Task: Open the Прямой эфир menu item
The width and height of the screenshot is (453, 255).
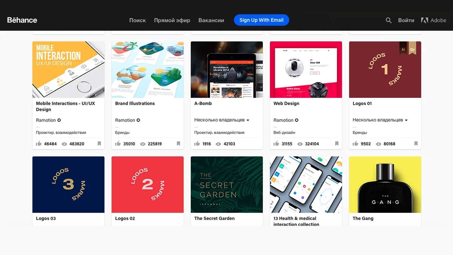Action: click(x=172, y=20)
